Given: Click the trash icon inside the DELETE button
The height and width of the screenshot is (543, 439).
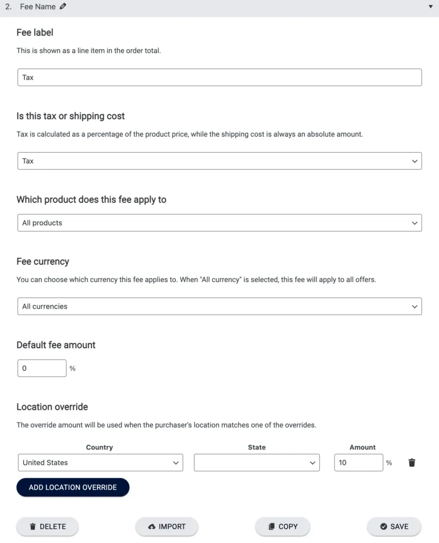Looking at the screenshot, I should click(33, 527).
